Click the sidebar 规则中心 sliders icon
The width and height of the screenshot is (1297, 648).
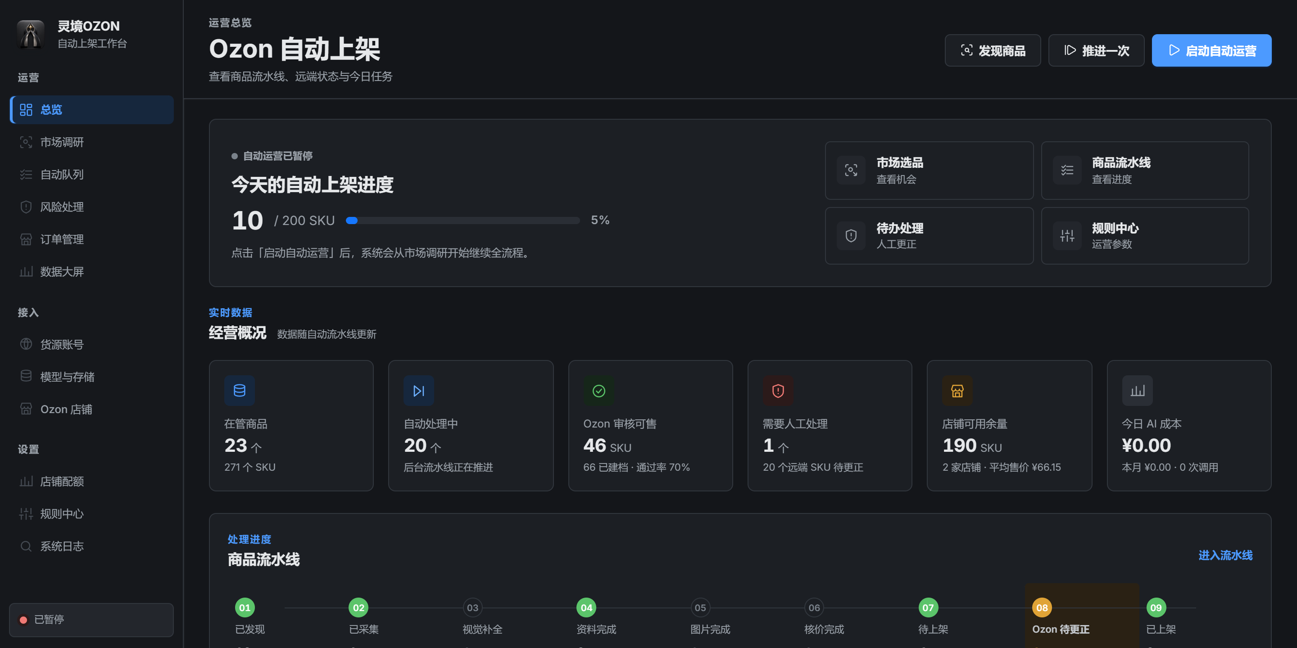(x=26, y=513)
